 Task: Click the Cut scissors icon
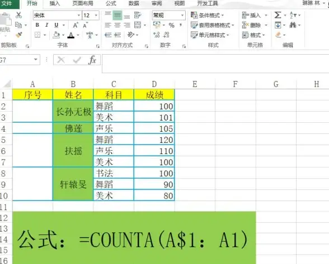tap(18, 15)
